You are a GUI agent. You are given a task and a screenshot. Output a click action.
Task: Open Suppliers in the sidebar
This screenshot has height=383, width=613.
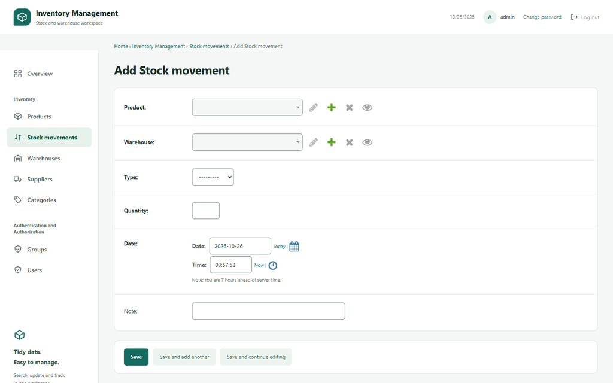click(49, 179)
